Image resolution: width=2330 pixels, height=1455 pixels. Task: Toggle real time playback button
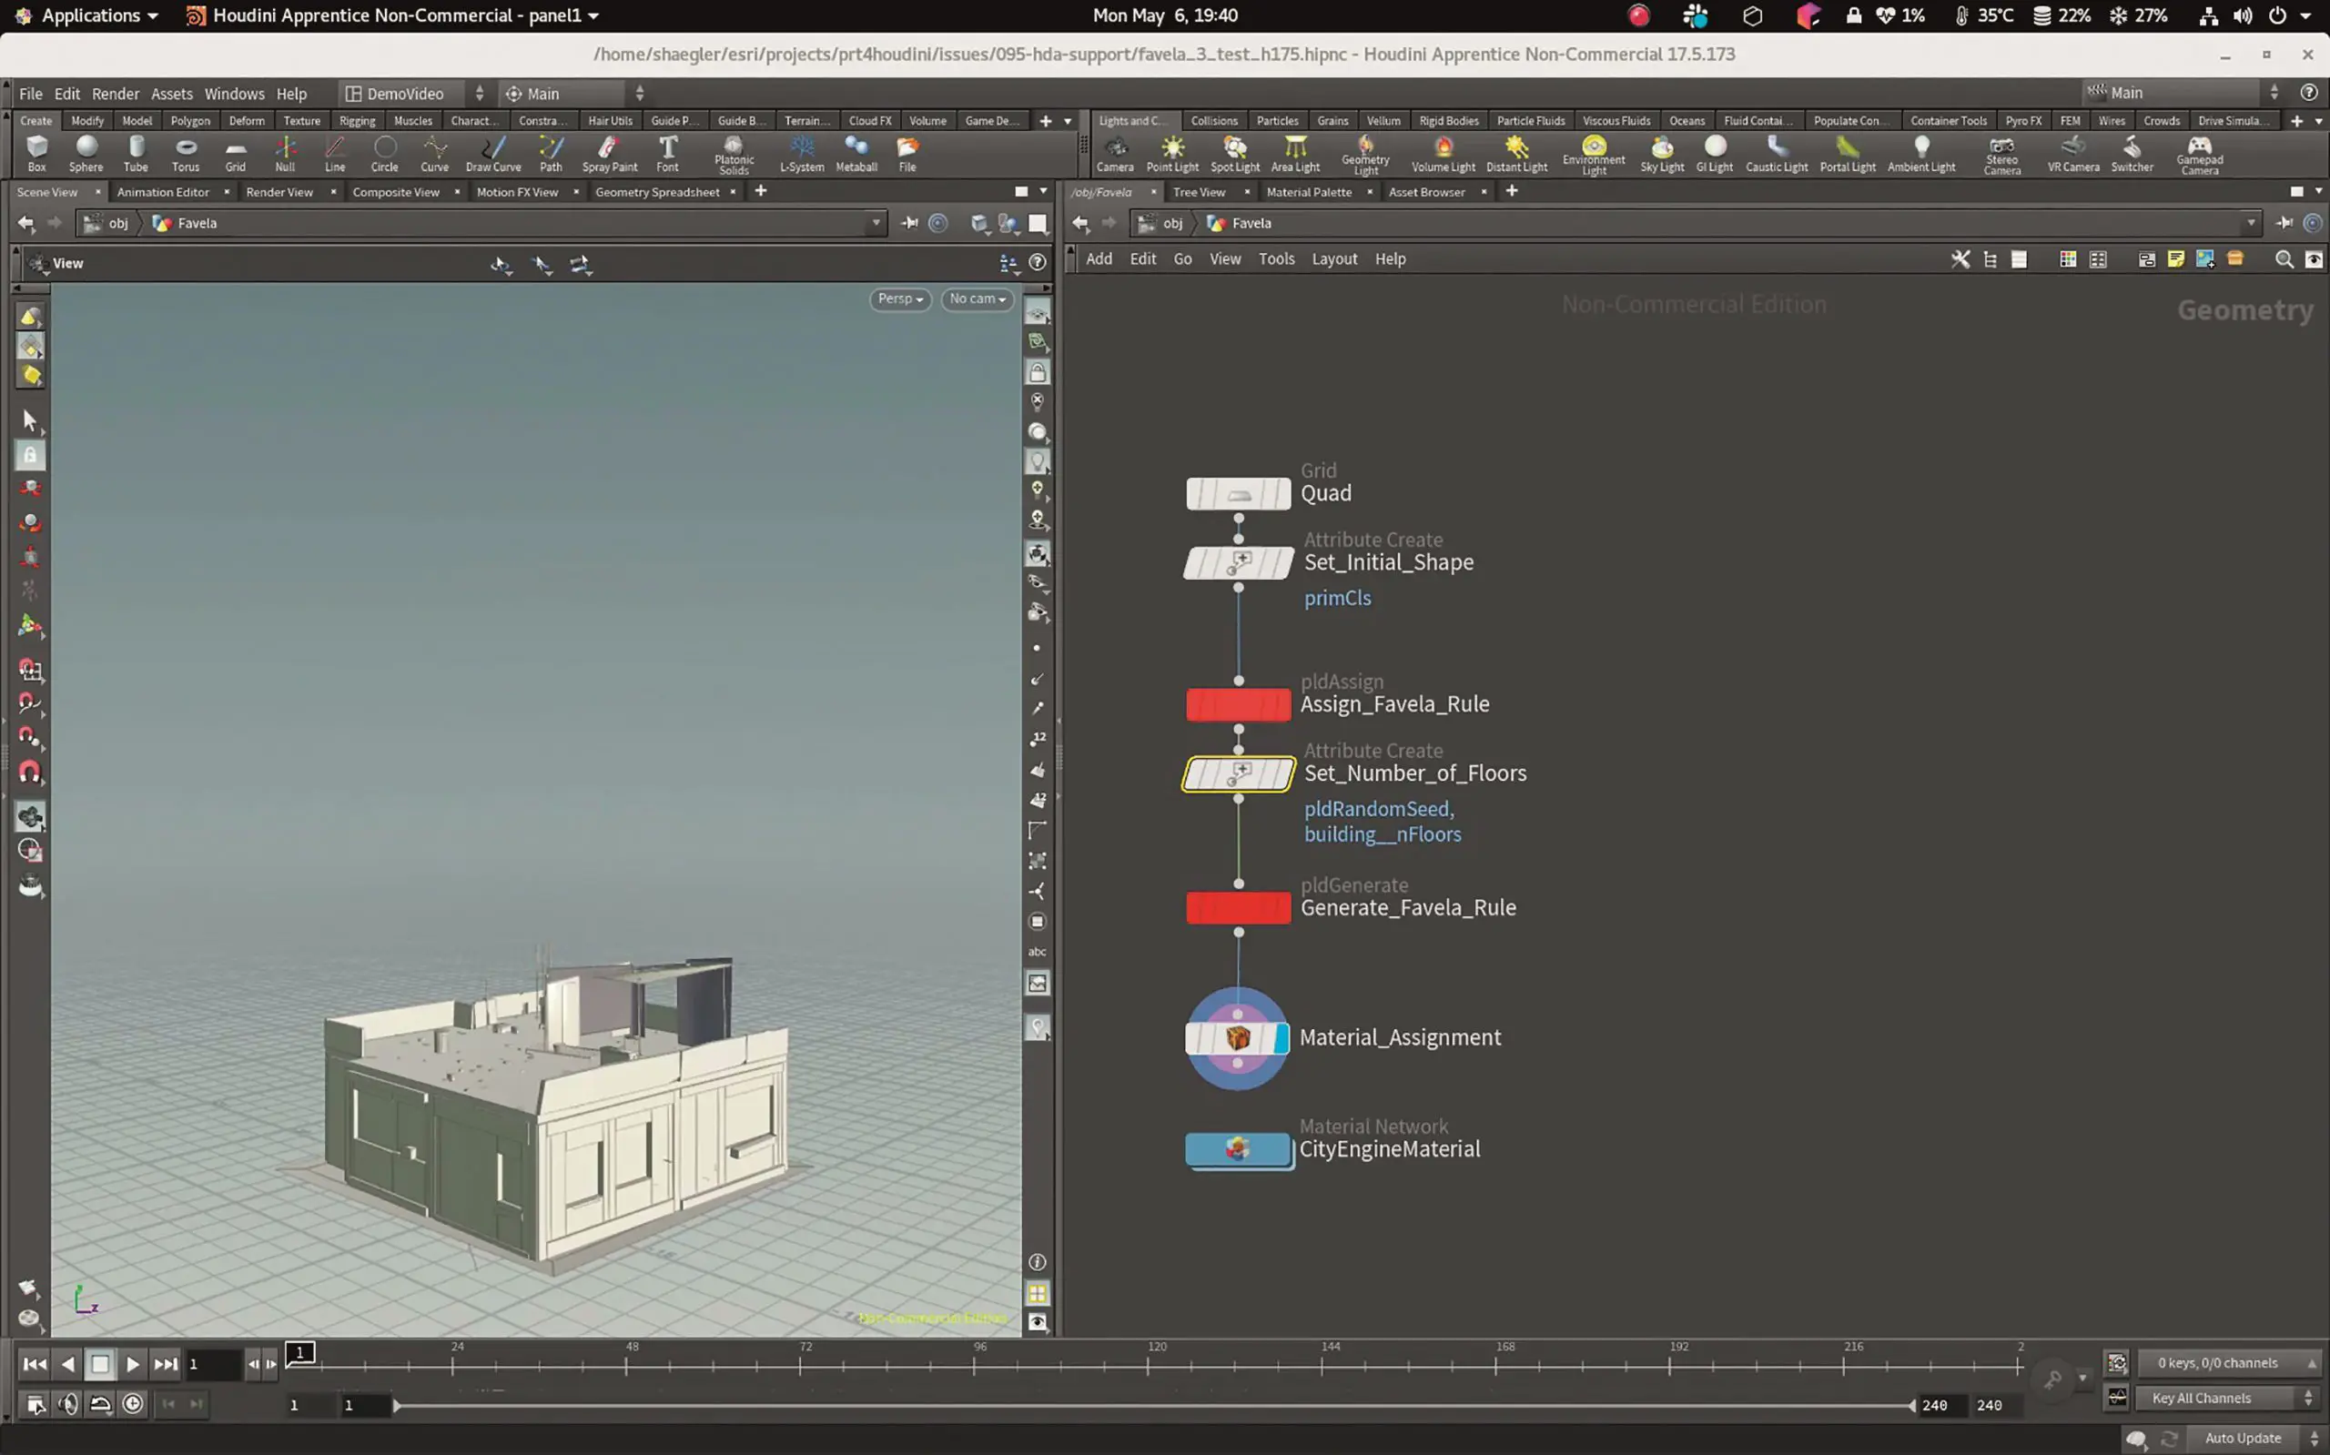(x=133, y=1404)
